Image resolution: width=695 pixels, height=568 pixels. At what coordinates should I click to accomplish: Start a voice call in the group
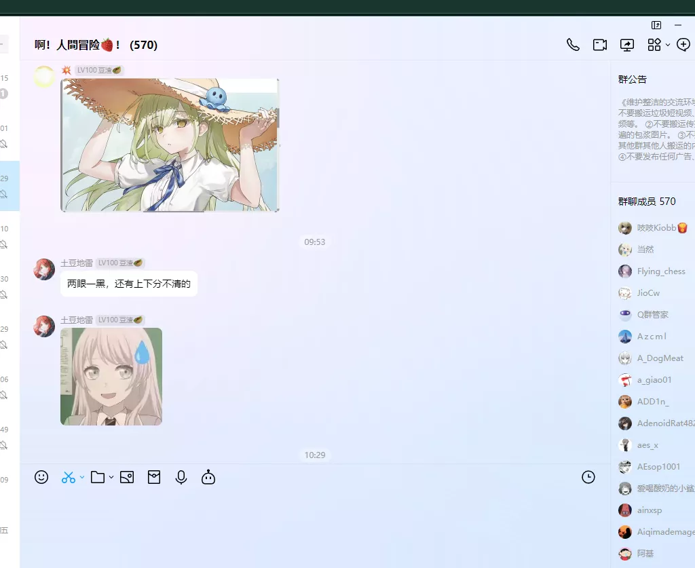[x=573, y=45]
